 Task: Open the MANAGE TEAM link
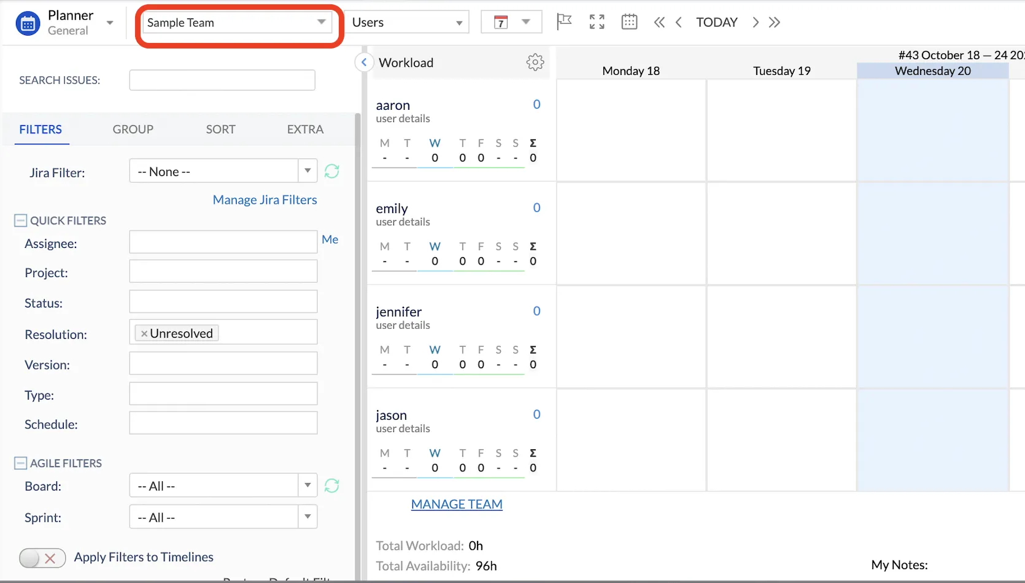456,504
